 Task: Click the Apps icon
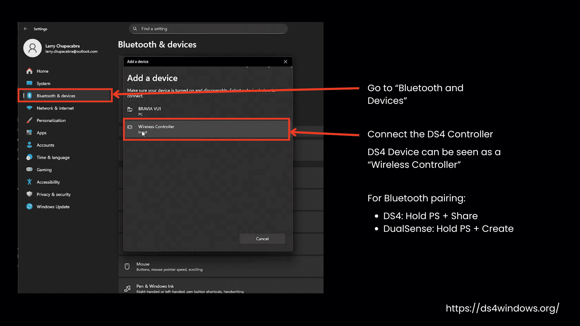[29, 133]
